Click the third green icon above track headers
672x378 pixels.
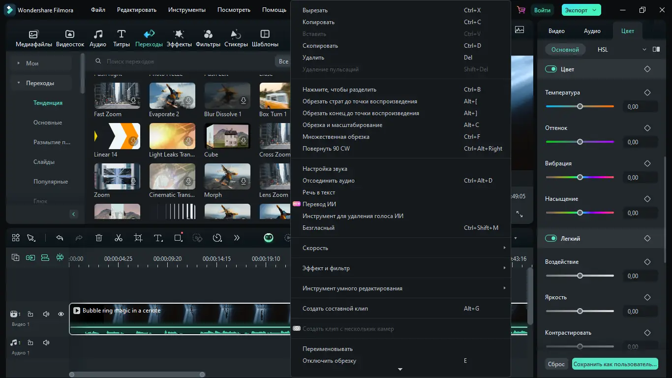(x=45, y=257)
